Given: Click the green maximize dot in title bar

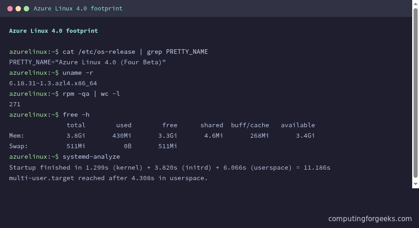Looking at the screenshot, I should (x=26, y=9).
